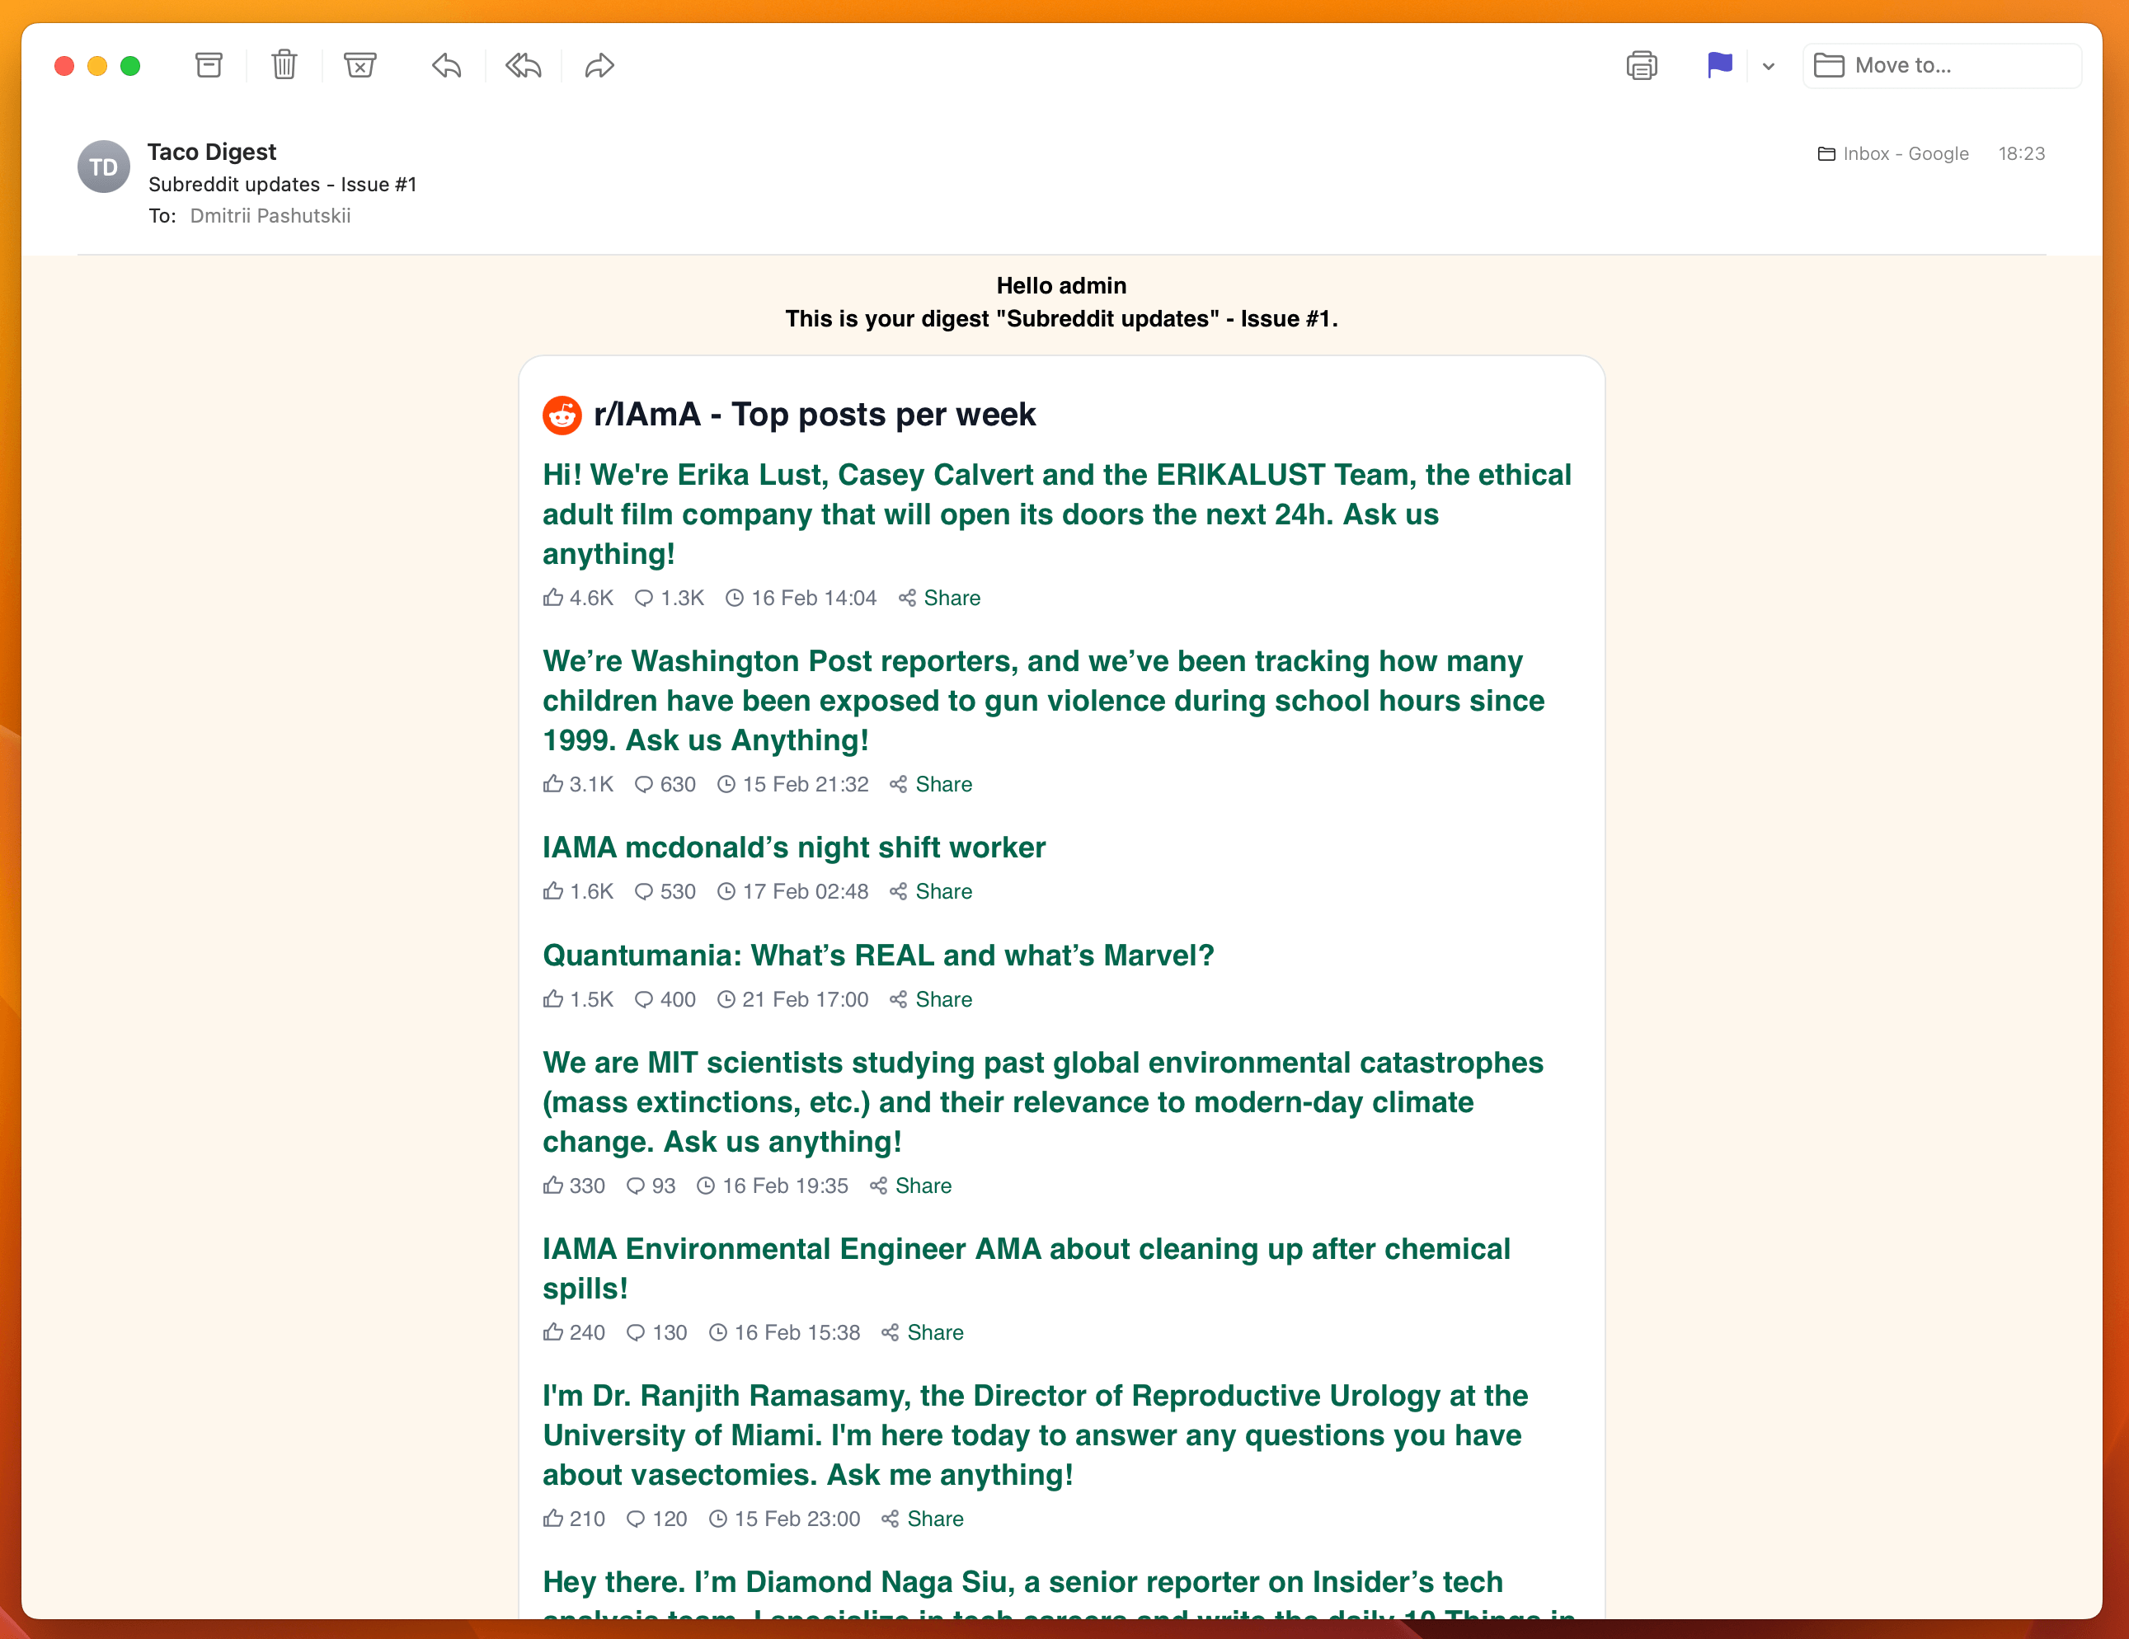The width and height of the screenshot is (2129, 1639).
Task: Open the Move to… folder field
Action: pos(1942,65)
